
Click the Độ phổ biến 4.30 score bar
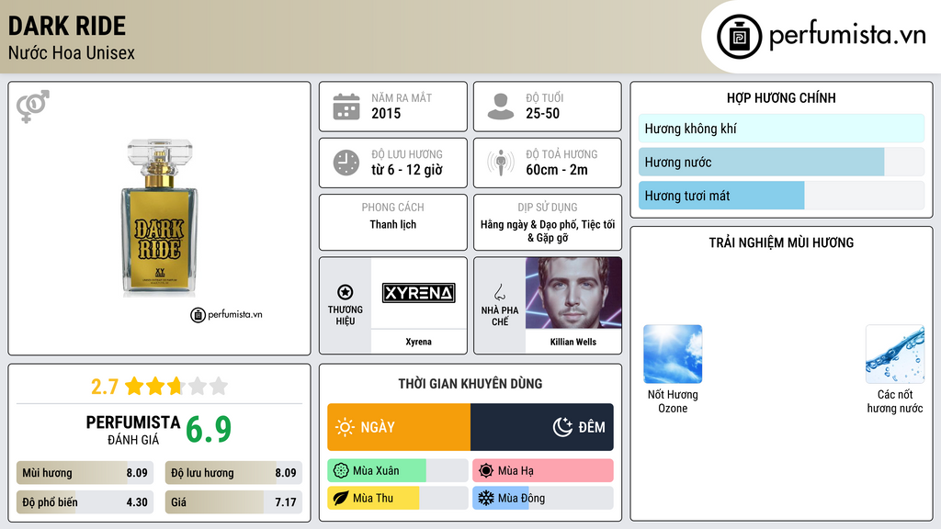click(85, 502)
